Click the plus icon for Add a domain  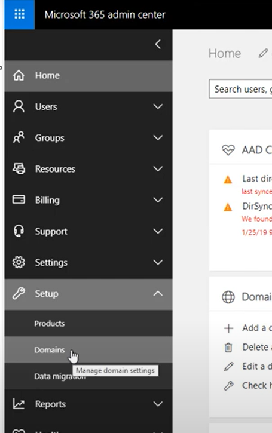coord(228,328)
